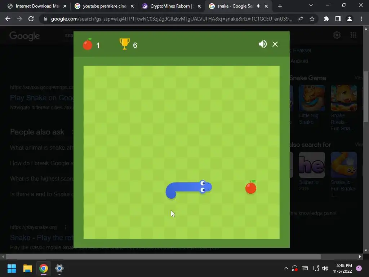Open Chrome three-dot menu
The width and height of the screenshot is (369, 277).
pos(361,19)
